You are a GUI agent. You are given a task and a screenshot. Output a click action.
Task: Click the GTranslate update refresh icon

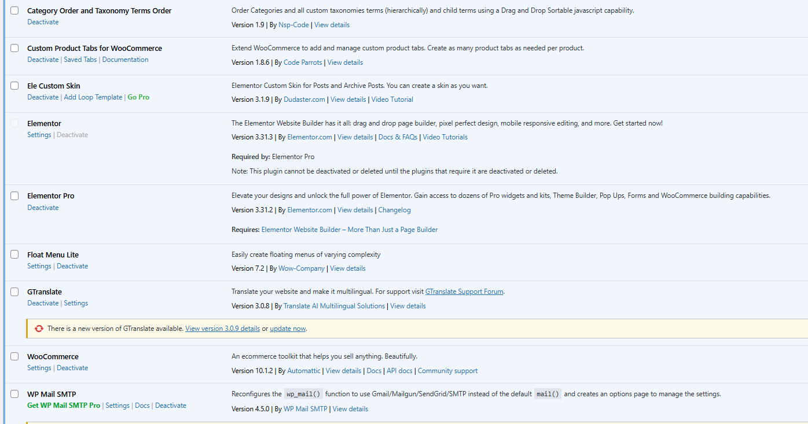pos(39,329)
